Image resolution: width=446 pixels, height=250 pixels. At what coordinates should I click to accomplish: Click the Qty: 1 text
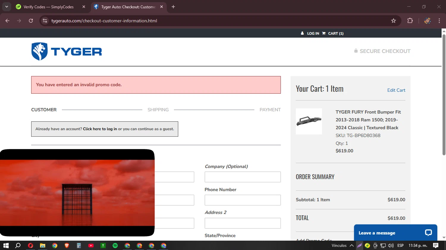point(342,143)
